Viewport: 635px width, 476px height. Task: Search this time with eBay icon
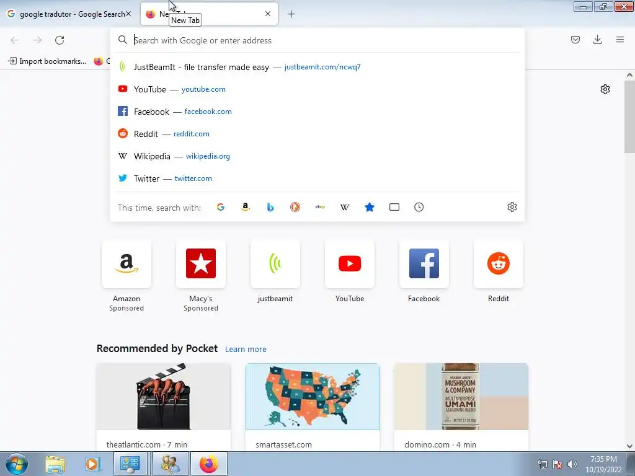[x=320, y=207]
